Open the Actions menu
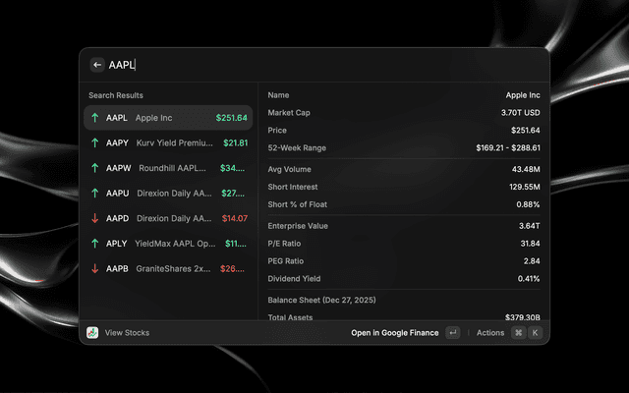Viewport: 629px width, 393px height. (x=490, y=333)
